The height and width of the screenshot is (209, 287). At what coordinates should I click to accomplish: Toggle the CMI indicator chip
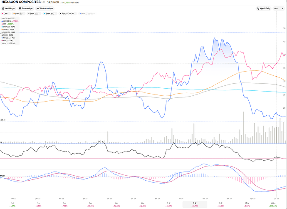click(5, 14)
